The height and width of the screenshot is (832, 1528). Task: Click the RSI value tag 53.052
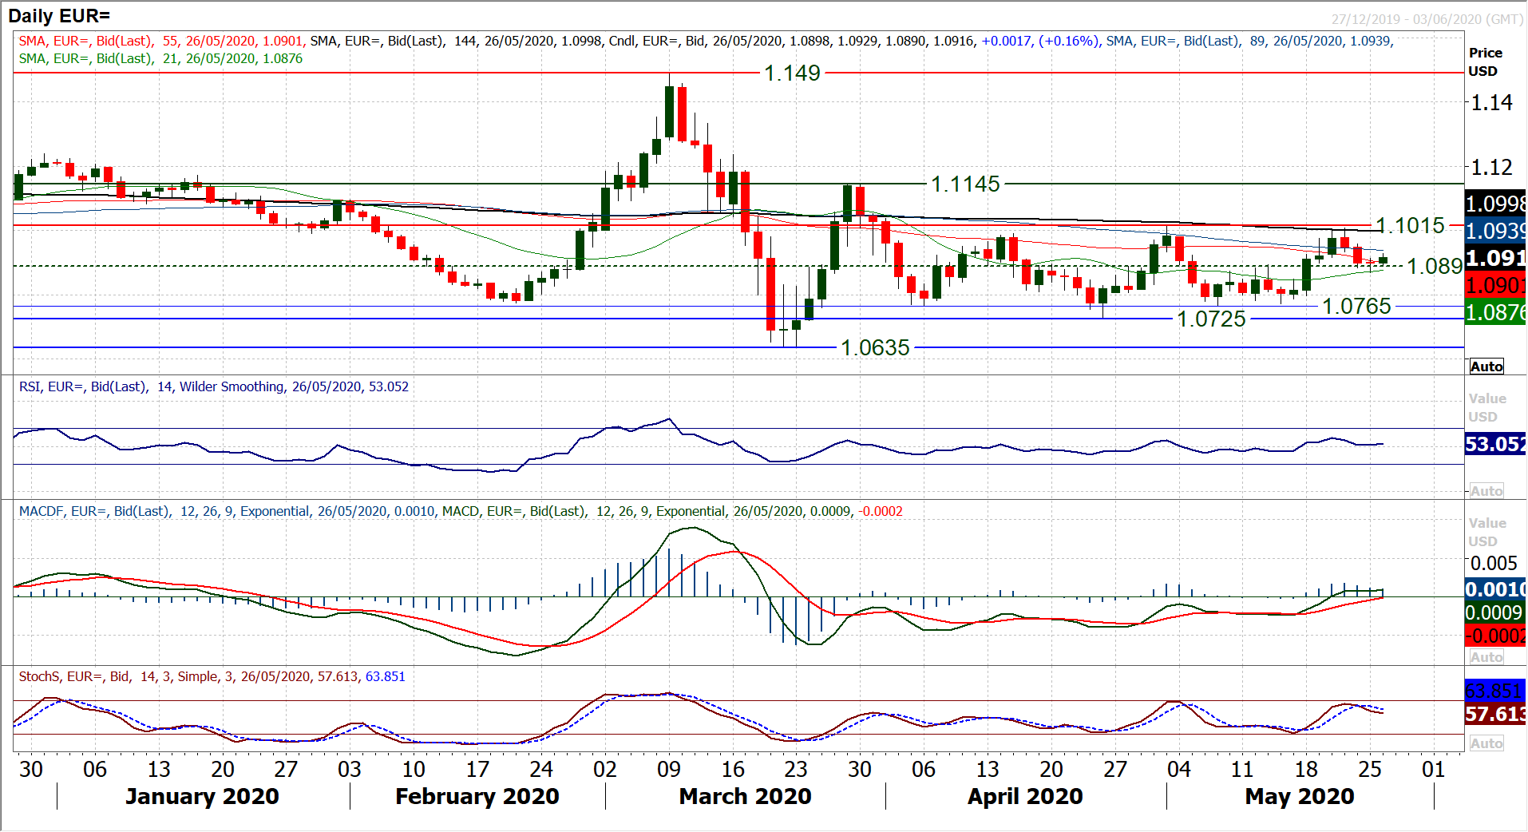click(x=1494, y=444)
